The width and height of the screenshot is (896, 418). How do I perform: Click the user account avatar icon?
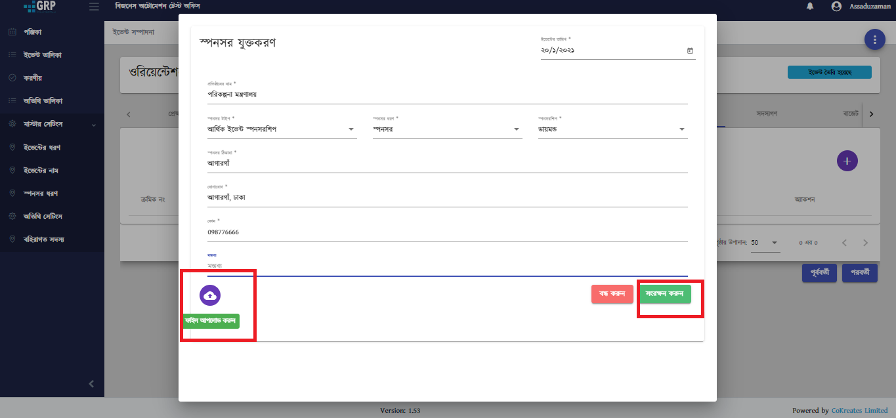coord(836,7)
